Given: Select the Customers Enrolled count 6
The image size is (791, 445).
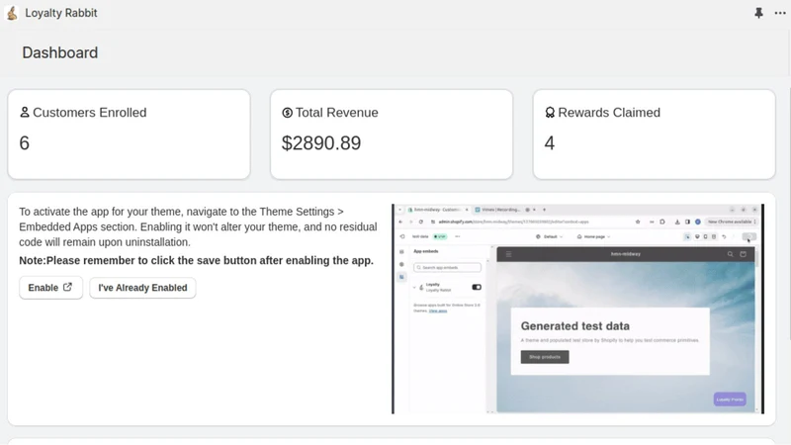Looking at the screenshot, I should pos(24,143).
